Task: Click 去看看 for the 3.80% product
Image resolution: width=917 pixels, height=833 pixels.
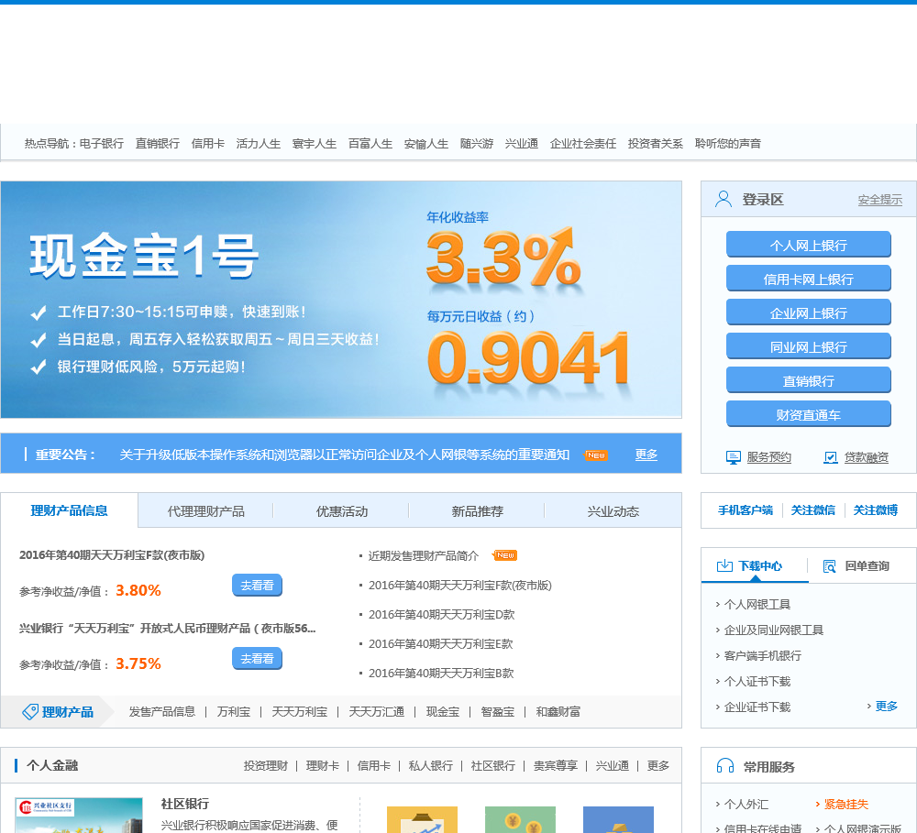Action: (258, 586)
